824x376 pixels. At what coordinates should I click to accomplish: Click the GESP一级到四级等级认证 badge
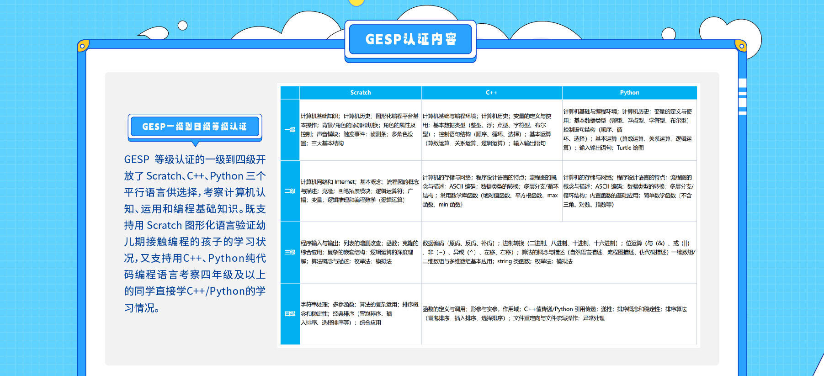[x=195, y=127]
